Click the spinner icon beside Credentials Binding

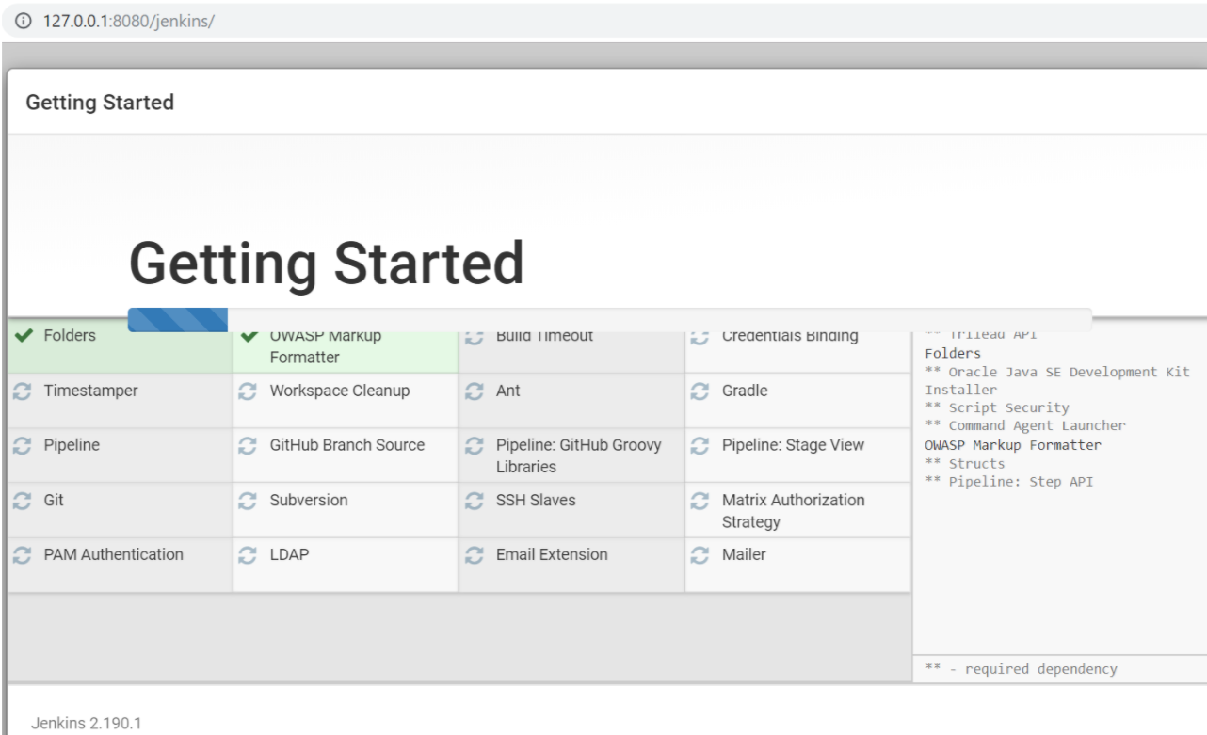coord(700,337)
